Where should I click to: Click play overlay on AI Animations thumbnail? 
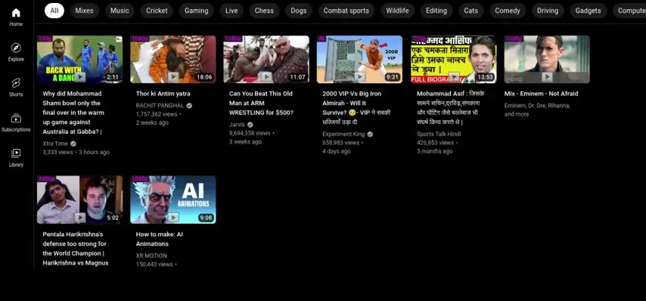click(x=173, y=217)
